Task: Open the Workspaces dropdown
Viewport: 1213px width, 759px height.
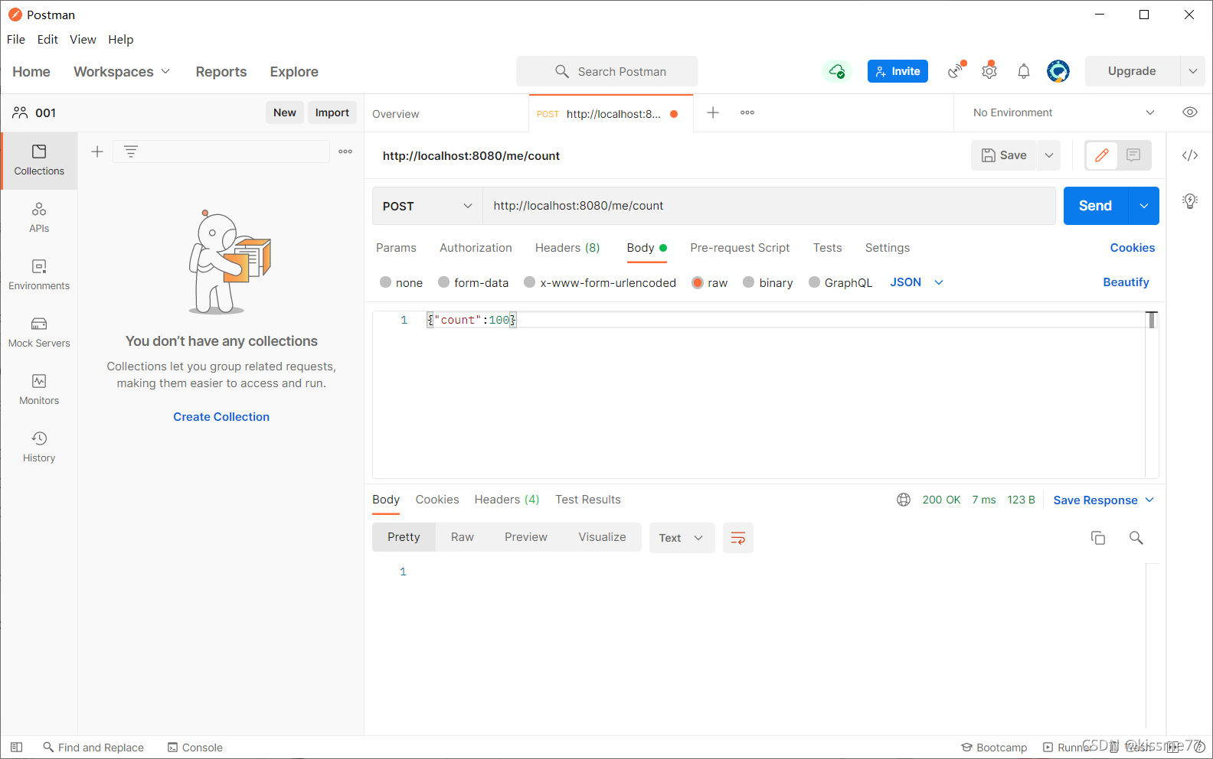Action: click(x=122, y=71)
